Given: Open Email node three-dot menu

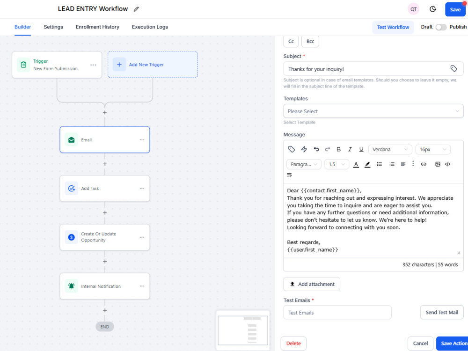Looking at the screenshot, I should (142, 139).
